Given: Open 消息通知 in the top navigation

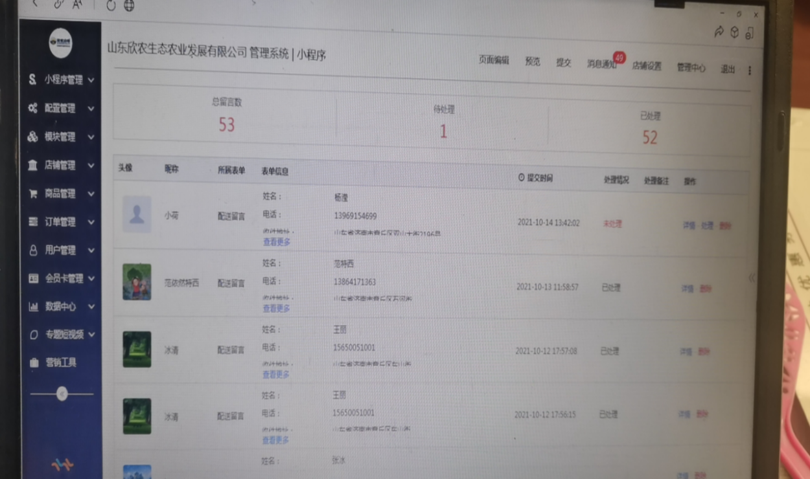Looking at the screenshot, I should [x=601, y=64].
